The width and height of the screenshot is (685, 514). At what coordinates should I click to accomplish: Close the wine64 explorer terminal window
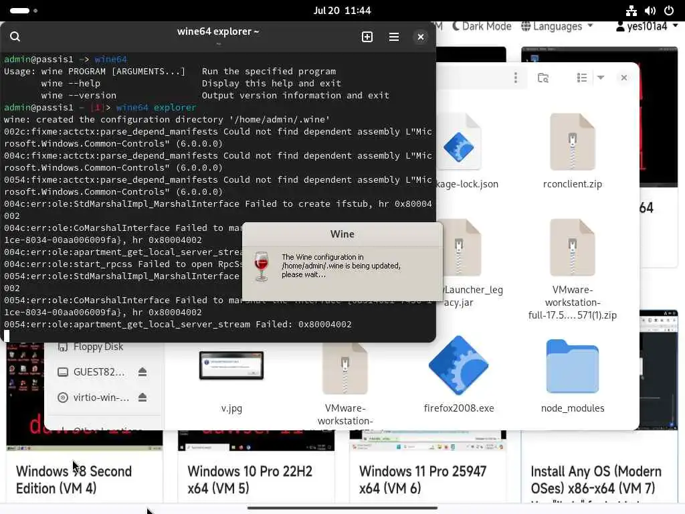coord(420,37)
